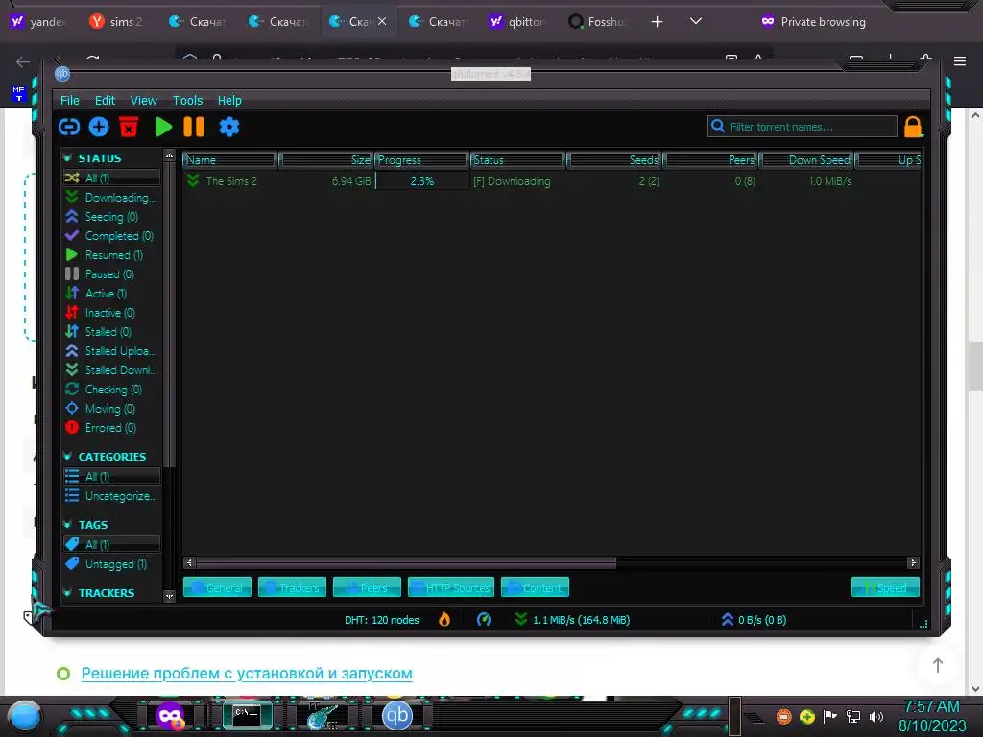Select the Stalled Downloading filter

point(111,370)
